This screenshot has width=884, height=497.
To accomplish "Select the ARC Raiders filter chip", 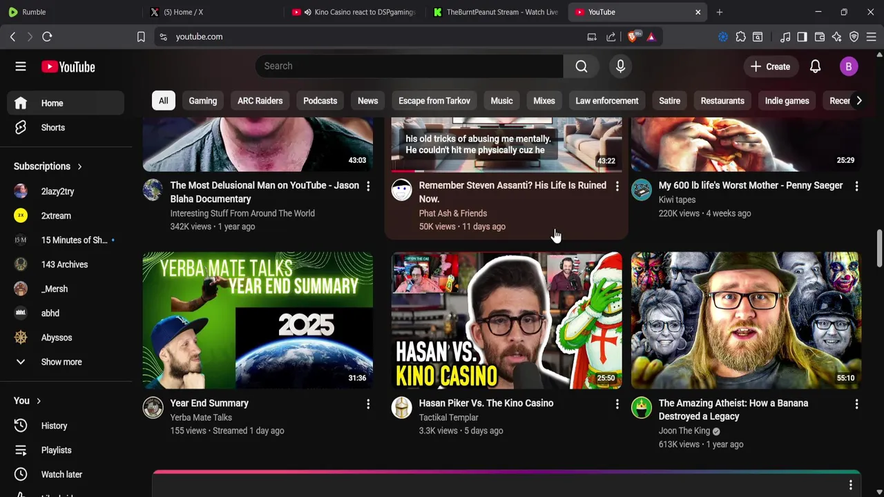I will coord(260,101).
